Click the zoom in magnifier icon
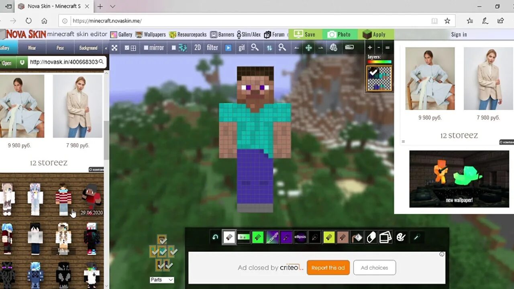514x289 pixels. [x=282, y=47]
